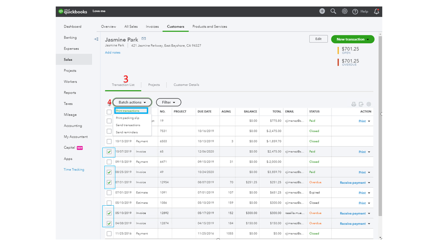Choose Print transactions from batch menu
438x246 pixels.
[x=128, y=111]
